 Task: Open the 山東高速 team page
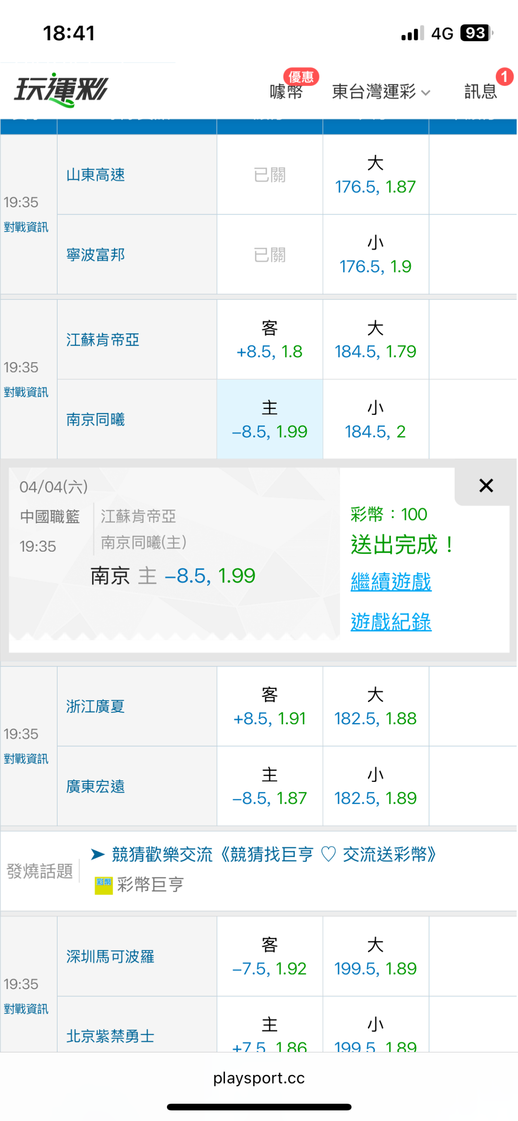[x=96, y=175]
